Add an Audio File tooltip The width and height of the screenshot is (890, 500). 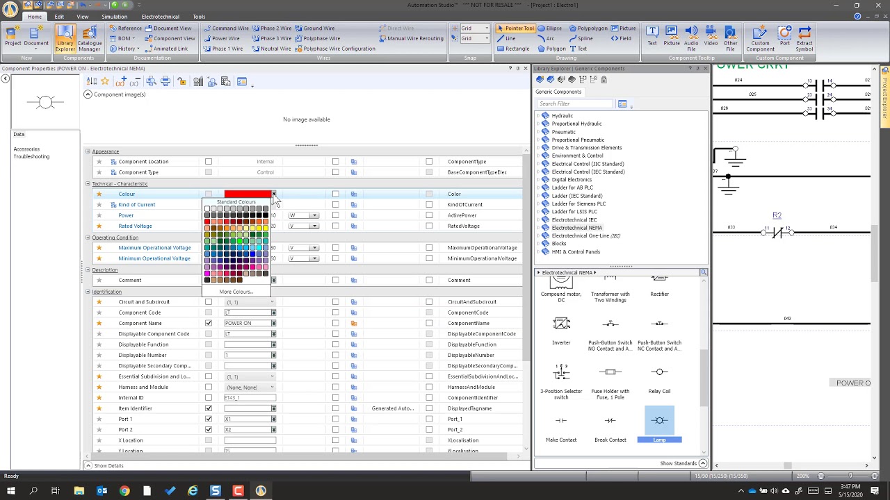691,38
